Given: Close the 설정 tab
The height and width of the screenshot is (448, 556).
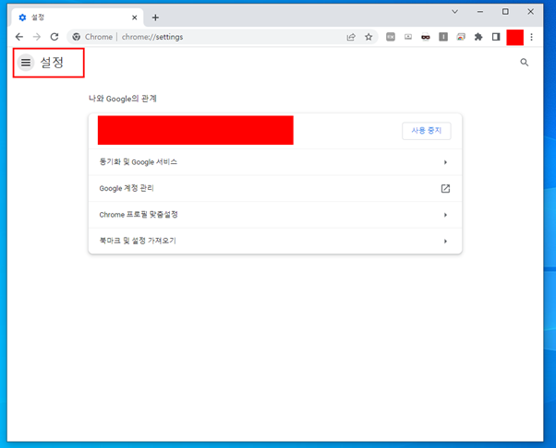Looking at the screenshot, I should [x=135, y=18].
